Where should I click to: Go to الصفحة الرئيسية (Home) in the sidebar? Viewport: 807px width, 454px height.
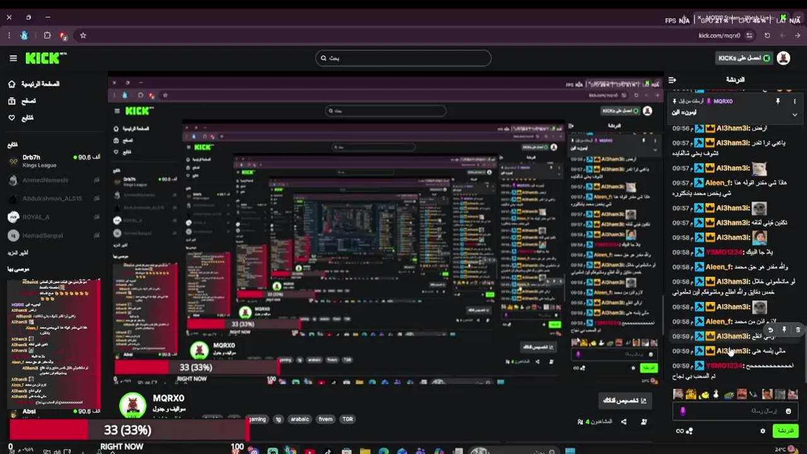pyautogui.click(x=34, y=84)
